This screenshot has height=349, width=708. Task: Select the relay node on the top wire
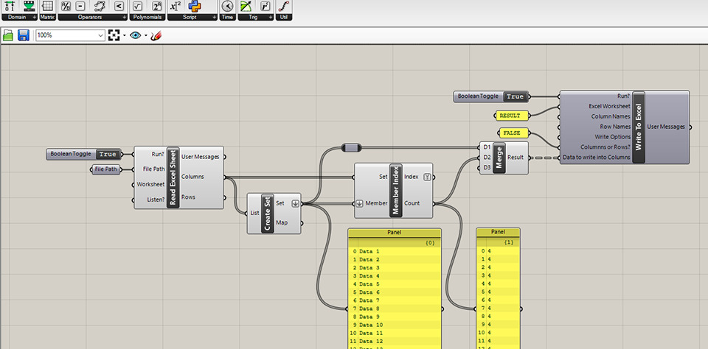[351, 147]
